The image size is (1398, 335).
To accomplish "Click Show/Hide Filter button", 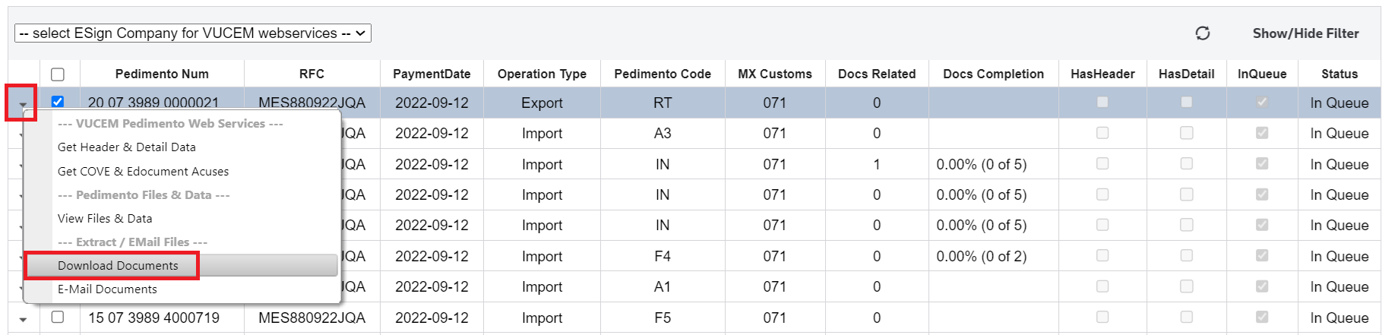I will (x=1305, y=33).
